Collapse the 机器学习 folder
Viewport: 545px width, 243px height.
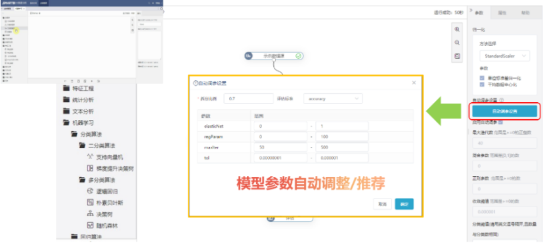pos(78,122)
